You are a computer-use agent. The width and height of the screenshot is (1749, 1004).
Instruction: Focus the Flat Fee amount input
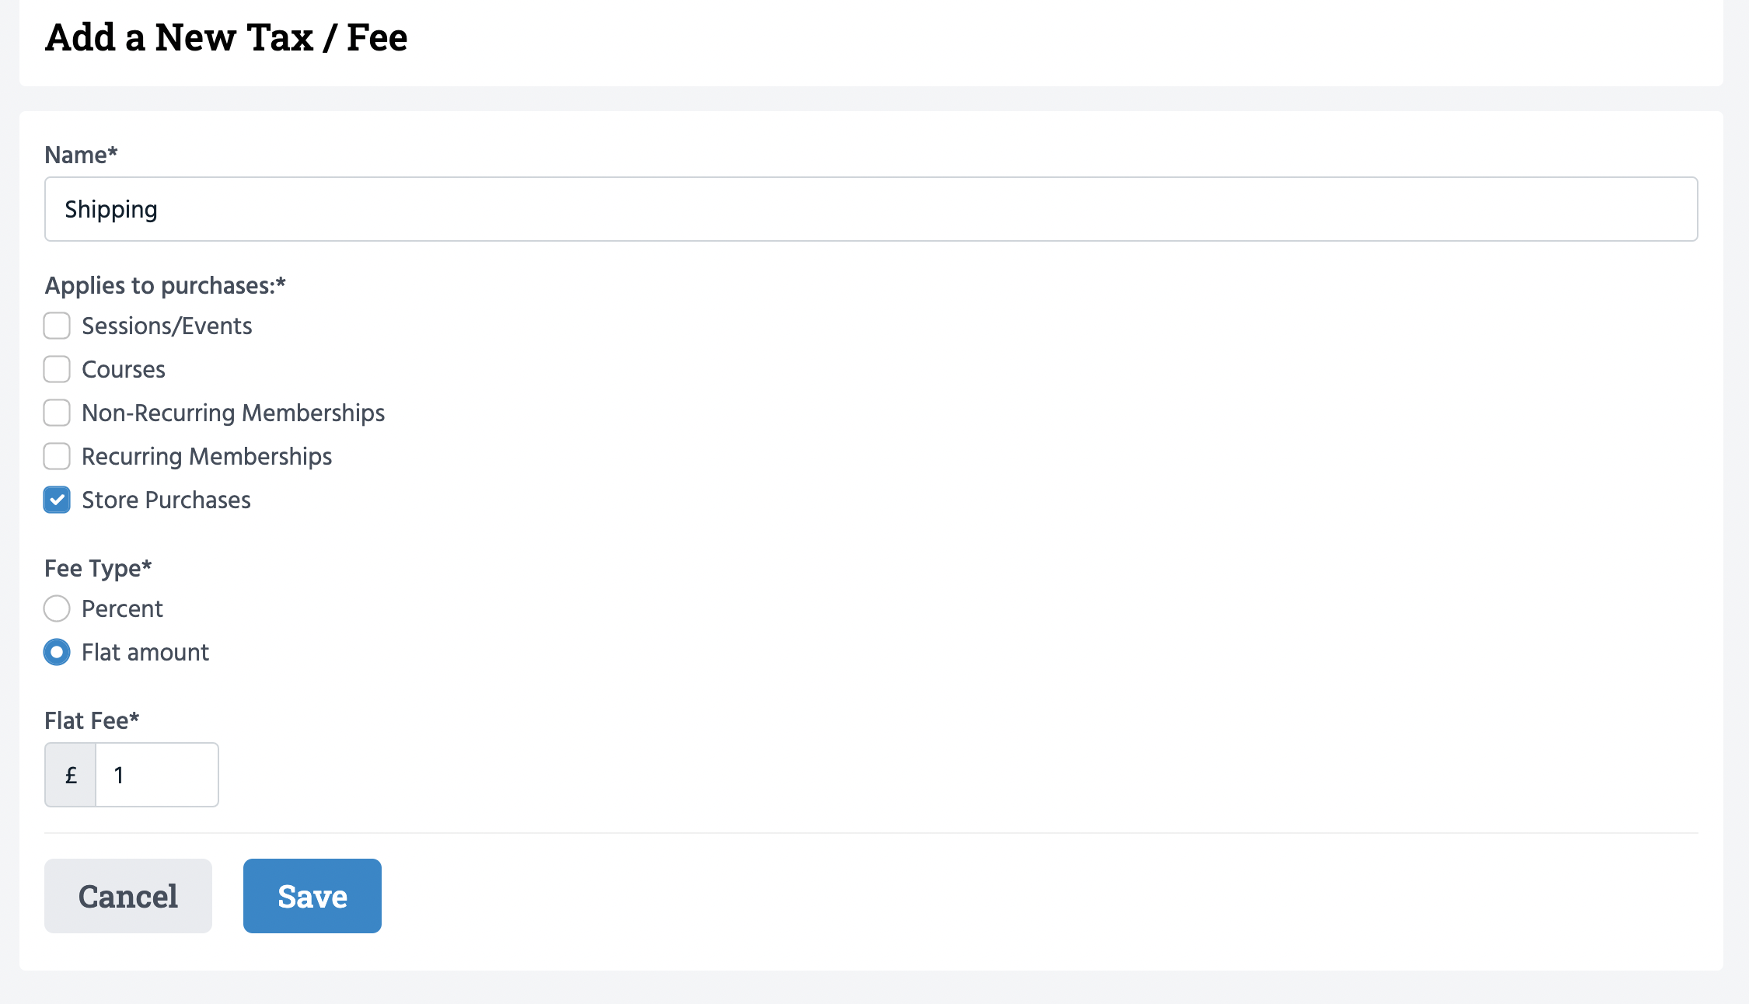coord(156,776)
